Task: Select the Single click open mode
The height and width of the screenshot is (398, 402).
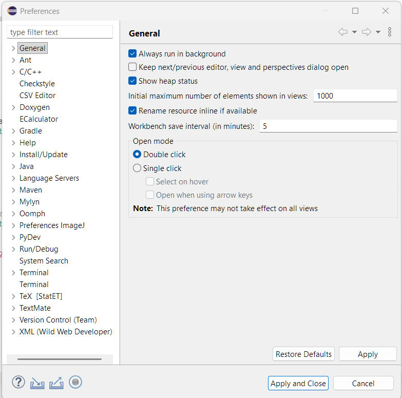Action: [137, 168]
